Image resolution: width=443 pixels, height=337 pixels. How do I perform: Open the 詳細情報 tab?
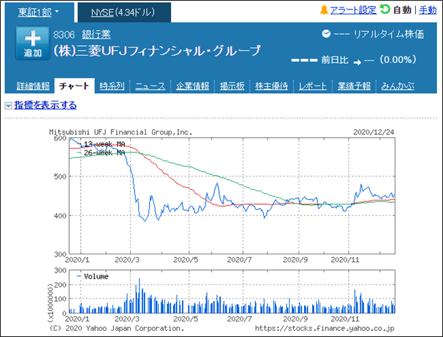pyautogui.click(x=33, y=86)
